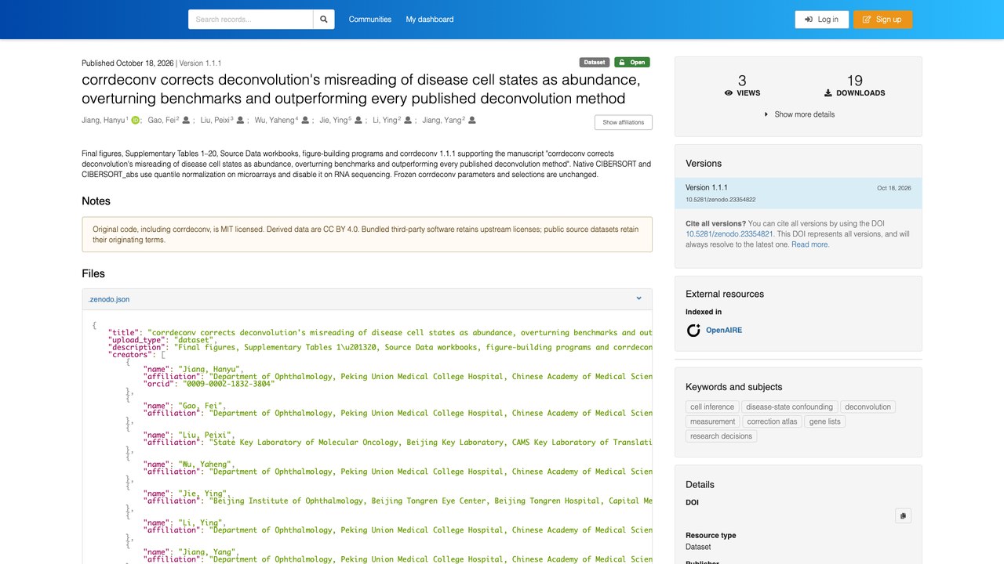The width and height of the screenshot is (1004, 564).
Task: Open Jiang, Hanyu's ORCID icon
Action: click(x=135, y=121)
